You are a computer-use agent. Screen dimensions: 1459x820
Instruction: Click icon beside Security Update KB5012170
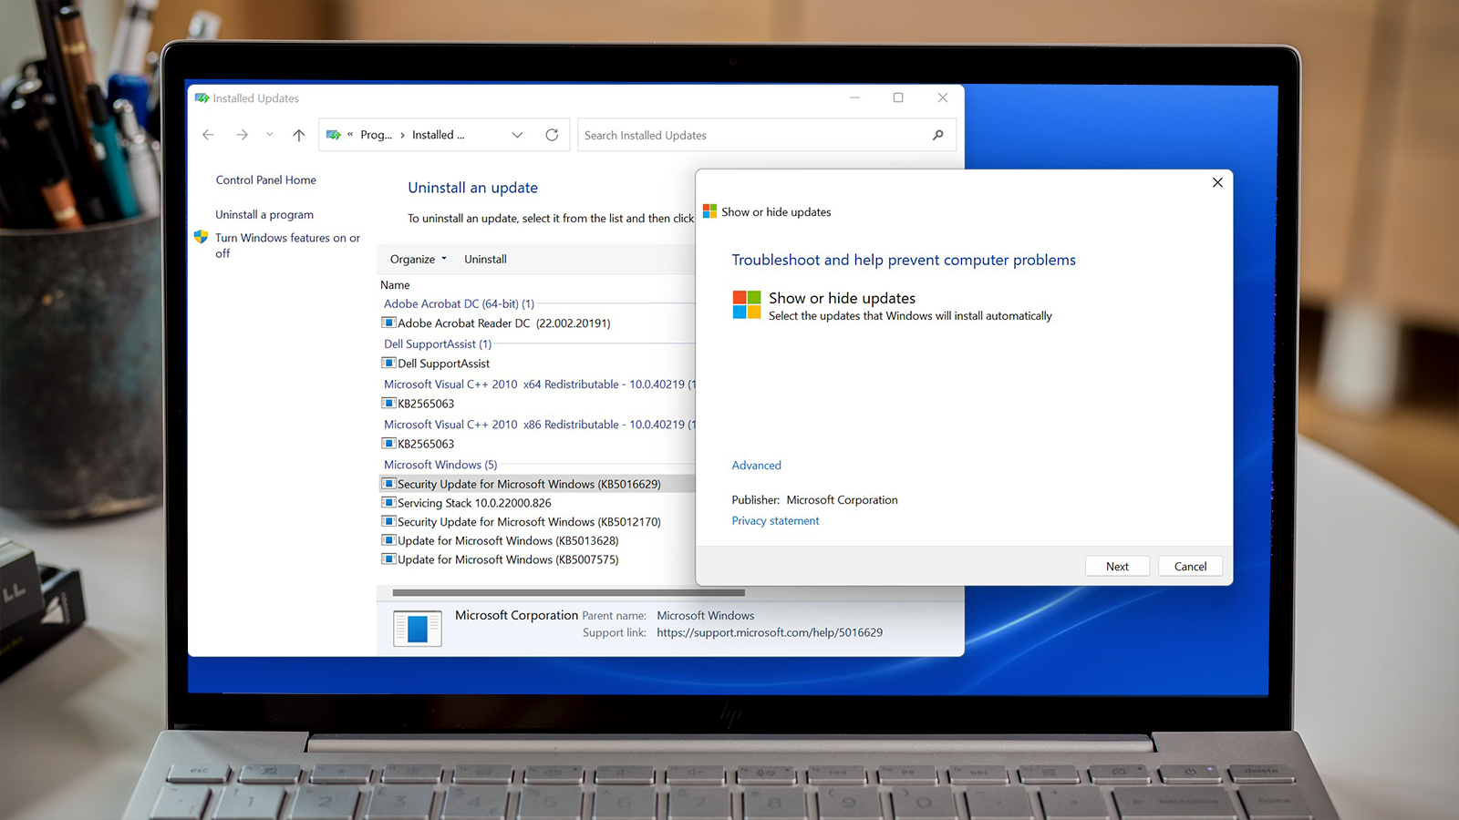388,521
